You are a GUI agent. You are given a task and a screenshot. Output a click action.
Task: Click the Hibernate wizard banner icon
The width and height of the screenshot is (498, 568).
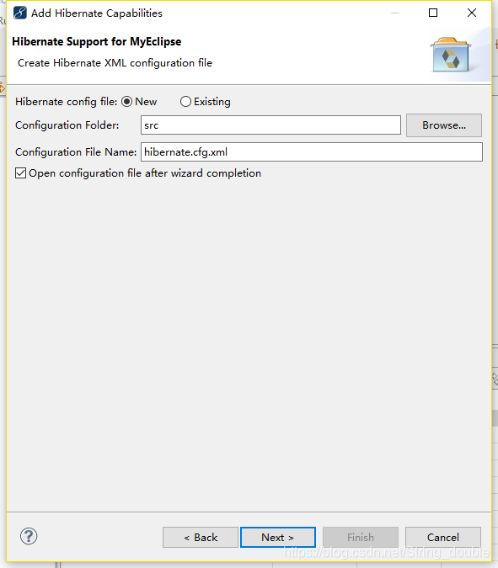click(x=451, y=55)
